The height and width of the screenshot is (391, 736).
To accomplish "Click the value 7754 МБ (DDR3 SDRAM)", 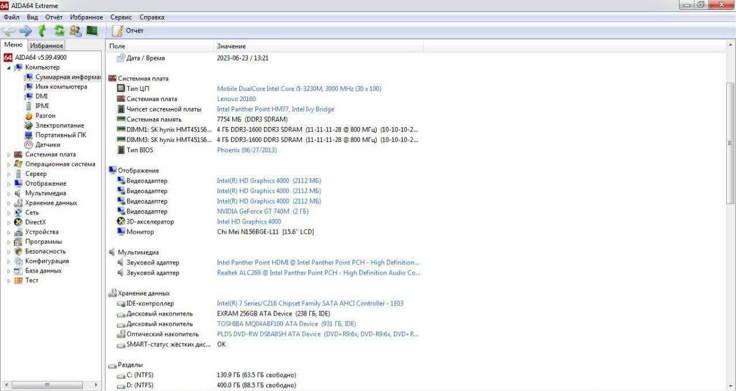I will click(252, 119).
